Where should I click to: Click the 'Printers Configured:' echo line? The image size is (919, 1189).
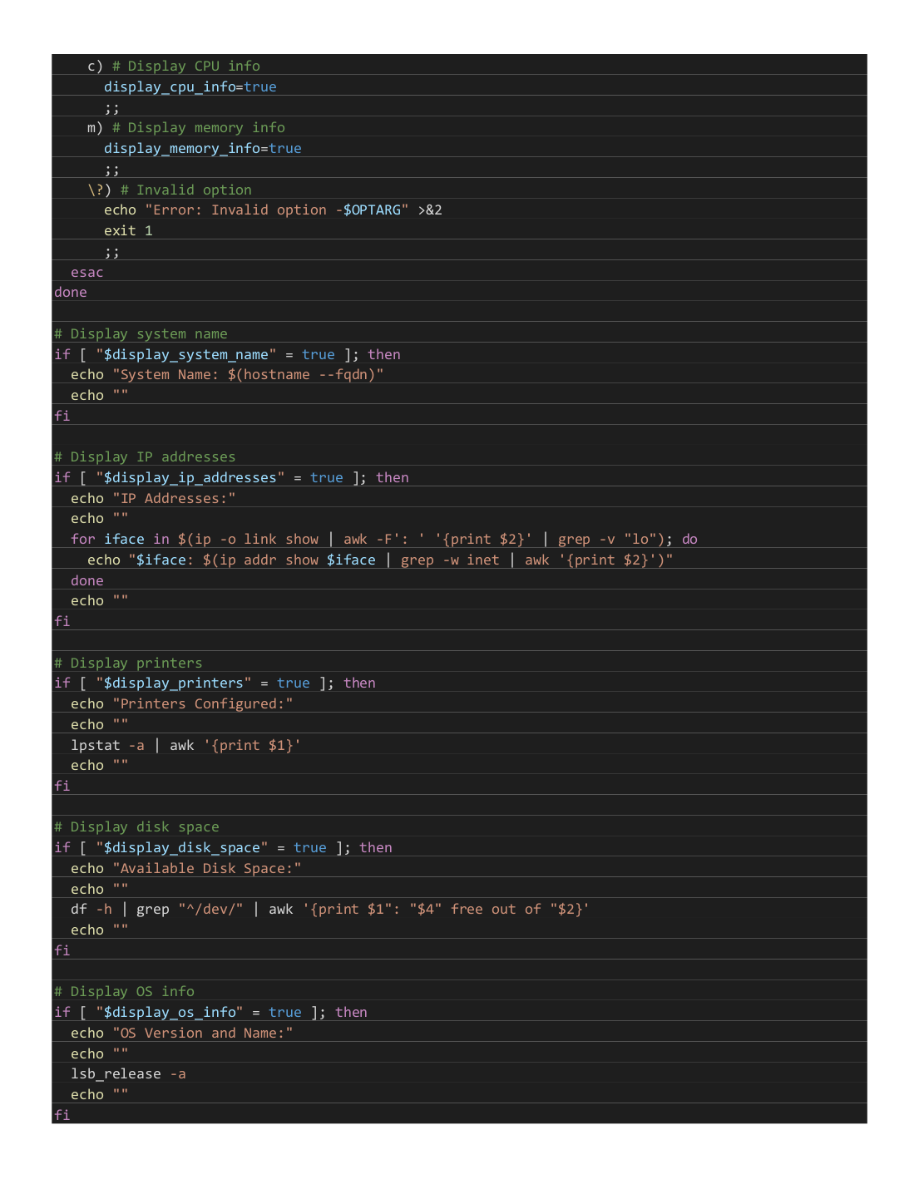click(181, 703)
